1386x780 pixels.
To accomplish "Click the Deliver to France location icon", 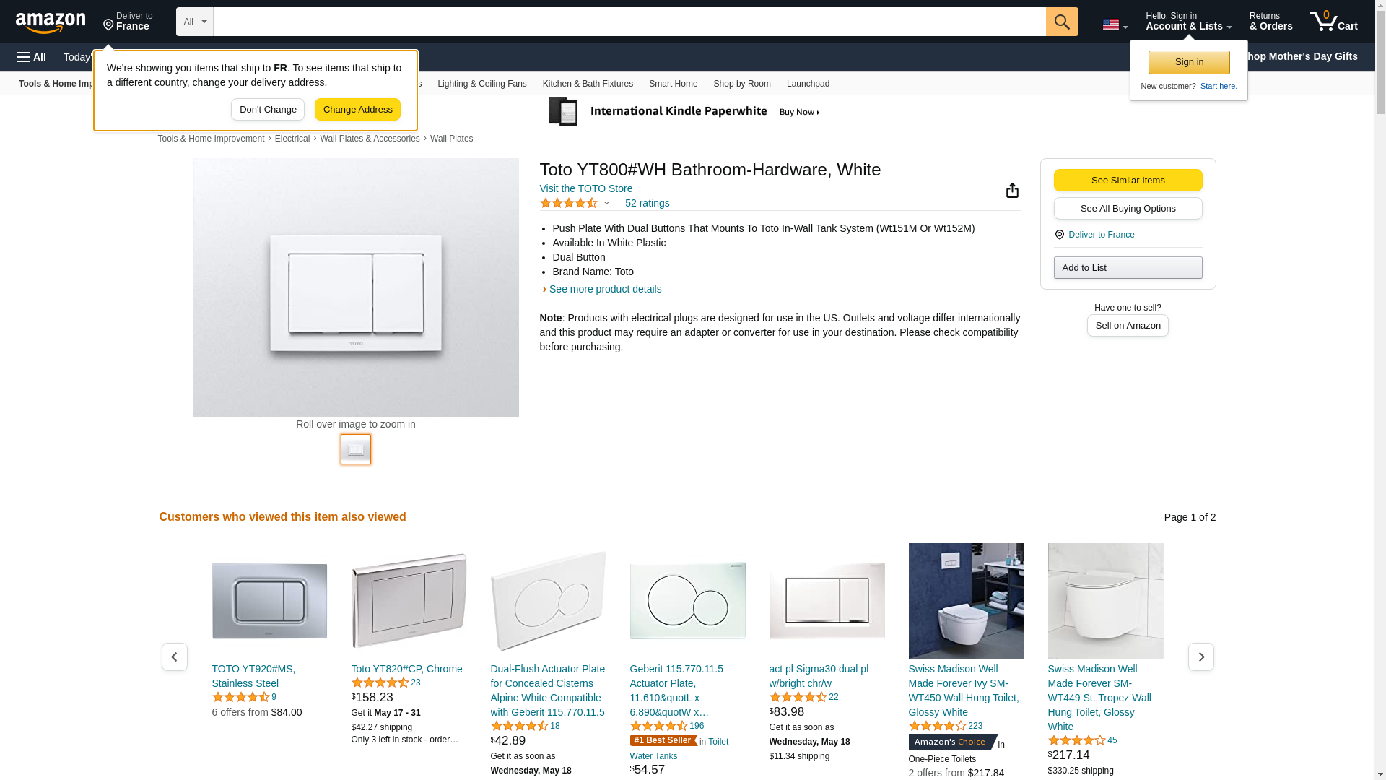I will (x=1059, y=235).
